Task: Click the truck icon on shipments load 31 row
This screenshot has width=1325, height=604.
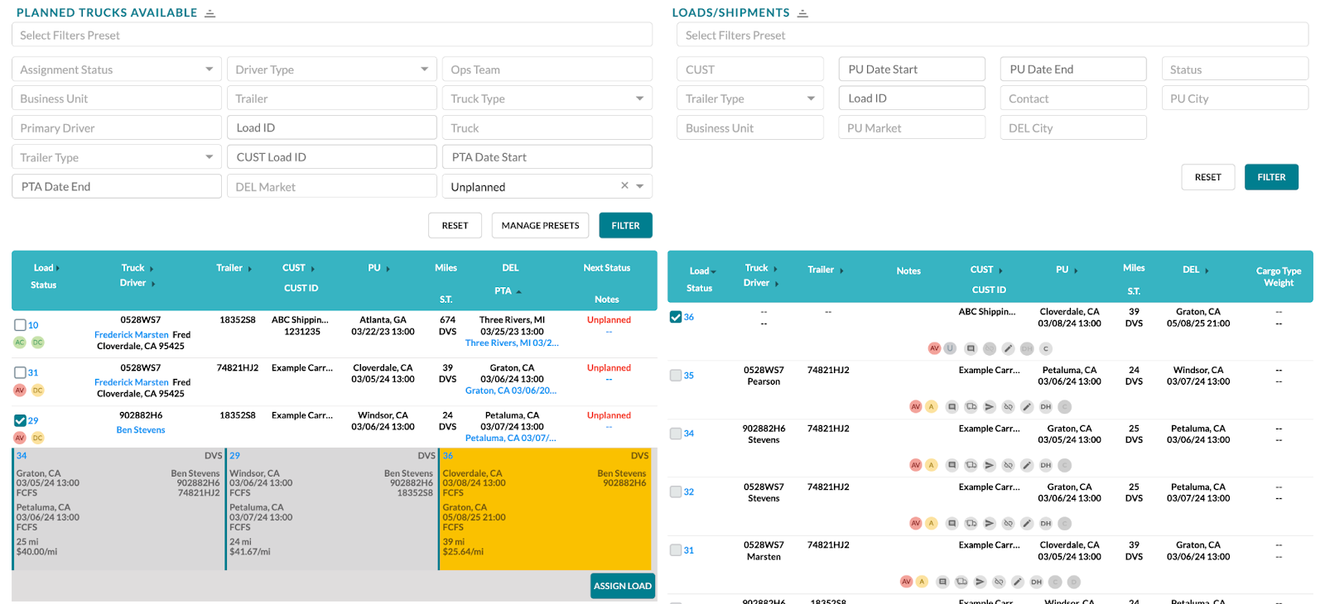Action: coord(961,582)
